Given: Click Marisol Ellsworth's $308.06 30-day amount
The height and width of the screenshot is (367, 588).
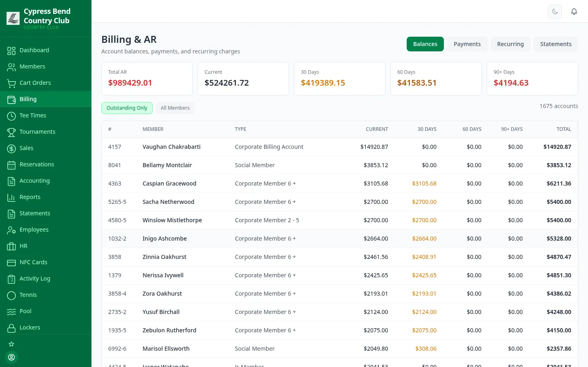Looking at the screenshot, I should point(426,349).
